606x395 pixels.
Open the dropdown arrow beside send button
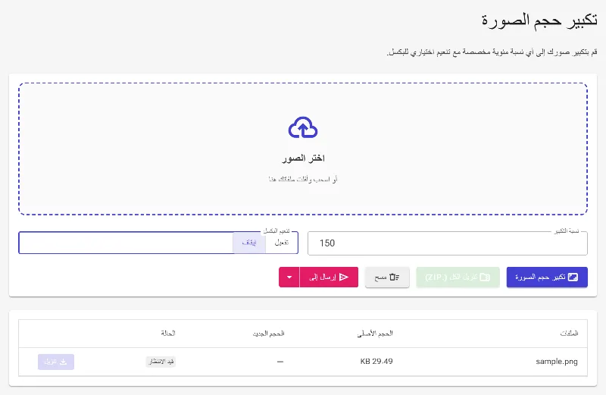289,277
